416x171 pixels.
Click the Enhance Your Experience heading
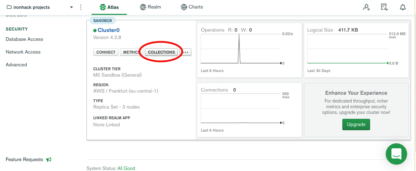pyautogui.click(x=356, y=93)
